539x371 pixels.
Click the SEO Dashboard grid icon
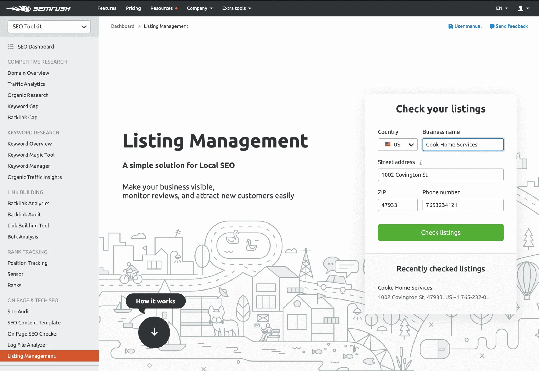click(11, 47)
